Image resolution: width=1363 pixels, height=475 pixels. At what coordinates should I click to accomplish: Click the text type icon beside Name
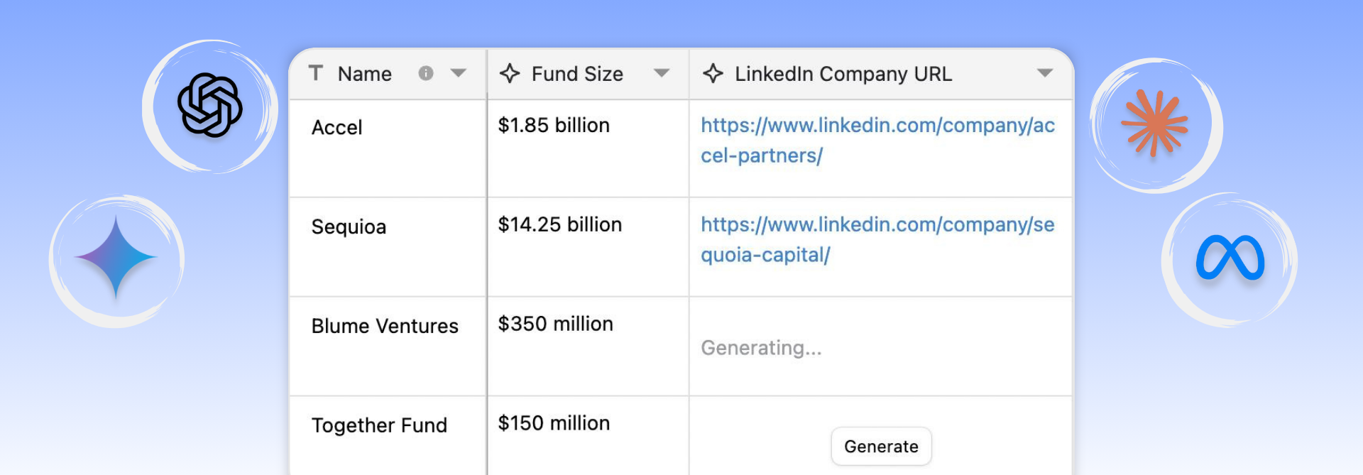[x=316, y=73]
